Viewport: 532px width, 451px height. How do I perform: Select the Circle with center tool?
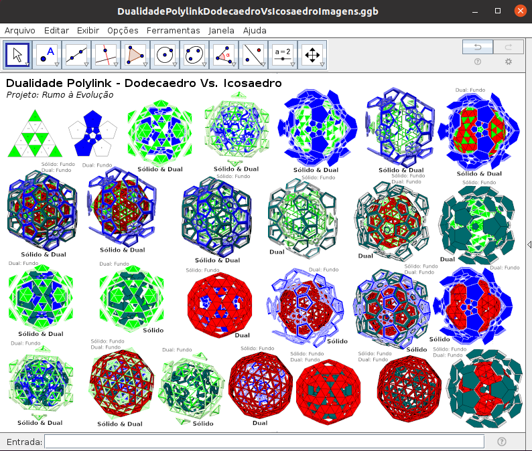pos(164,54)
